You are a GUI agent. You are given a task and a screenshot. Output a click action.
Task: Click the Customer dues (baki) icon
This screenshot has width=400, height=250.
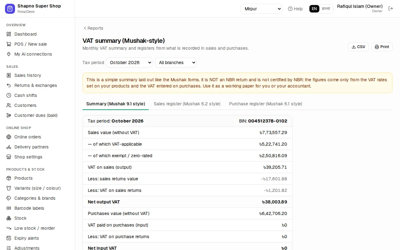click(x=9, y=115)
